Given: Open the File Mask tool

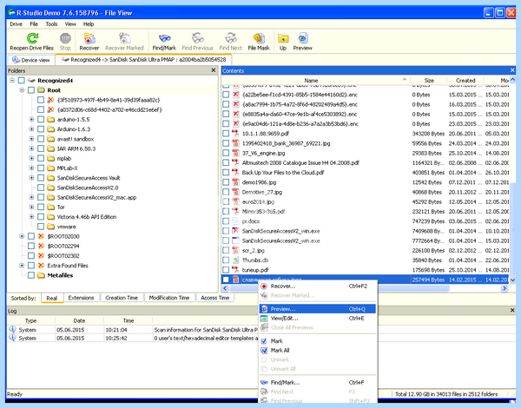Looking at the screenshot, I should tap(259, 38).
